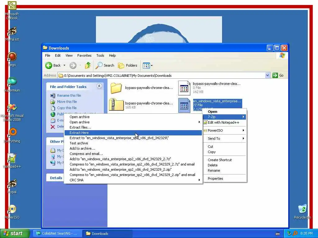Click the Start button

[15, 234]
